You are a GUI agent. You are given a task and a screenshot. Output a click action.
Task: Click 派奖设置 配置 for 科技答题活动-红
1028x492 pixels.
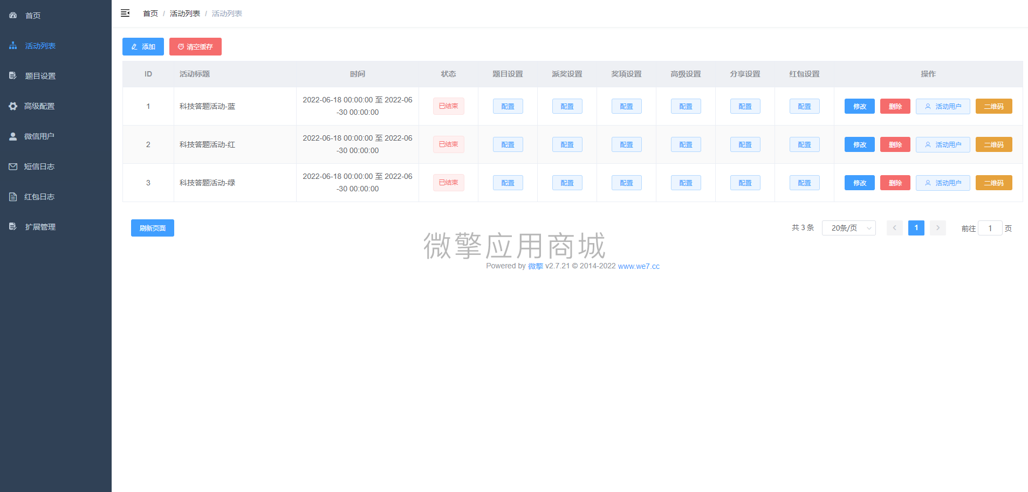(567, 144)
